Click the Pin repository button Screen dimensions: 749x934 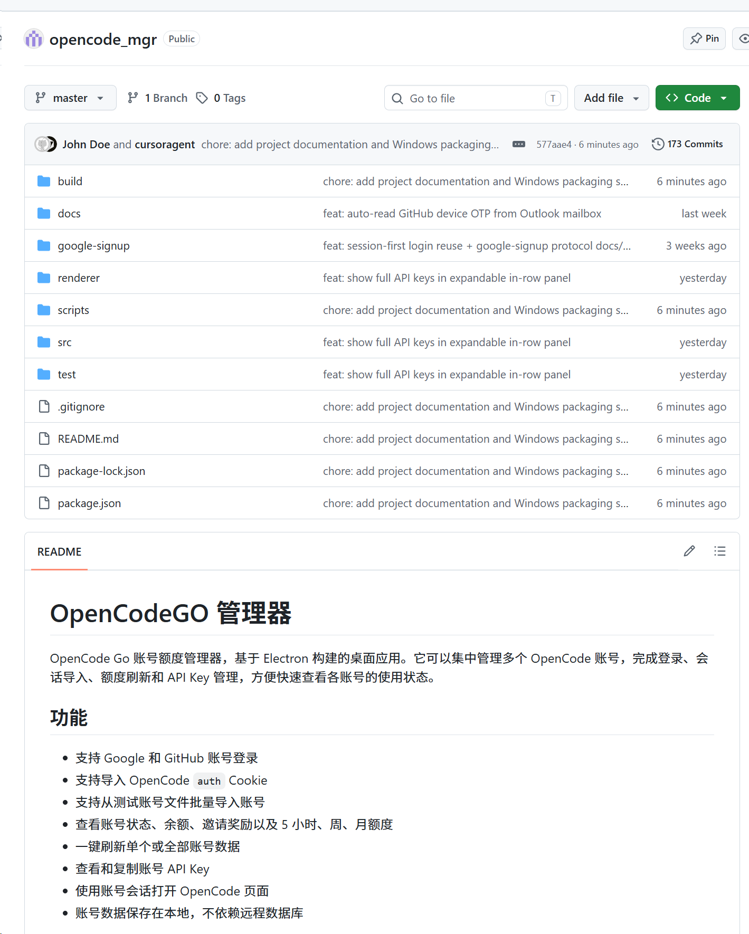point(704,39)
